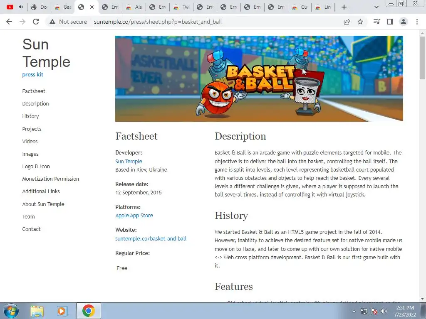Open Additional Links in sidebar

tap(41, 191)
